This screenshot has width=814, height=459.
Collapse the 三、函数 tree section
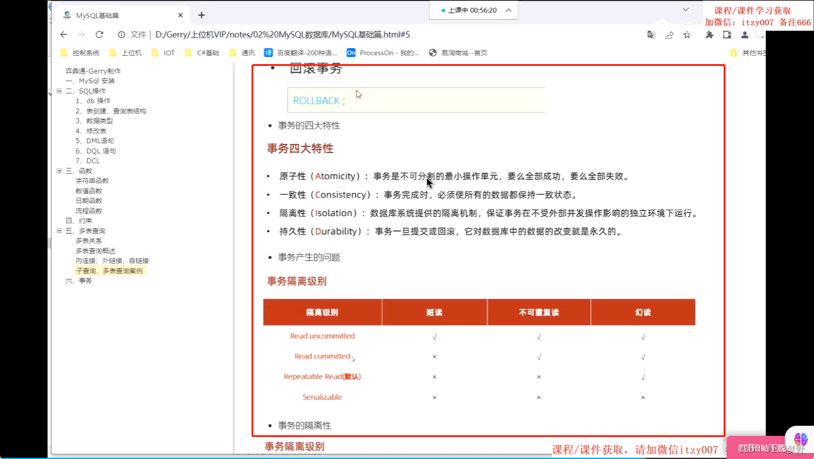coord(59,170)
